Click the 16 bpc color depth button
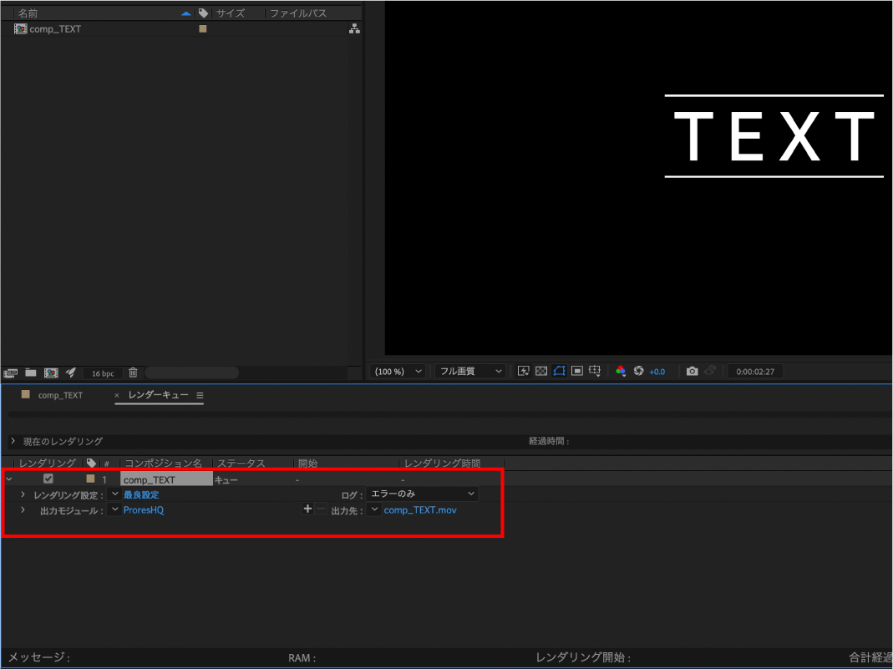 pos(103,373)
